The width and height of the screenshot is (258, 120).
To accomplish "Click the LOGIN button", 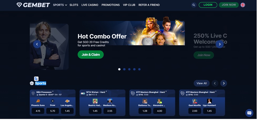I will point(208,5).
